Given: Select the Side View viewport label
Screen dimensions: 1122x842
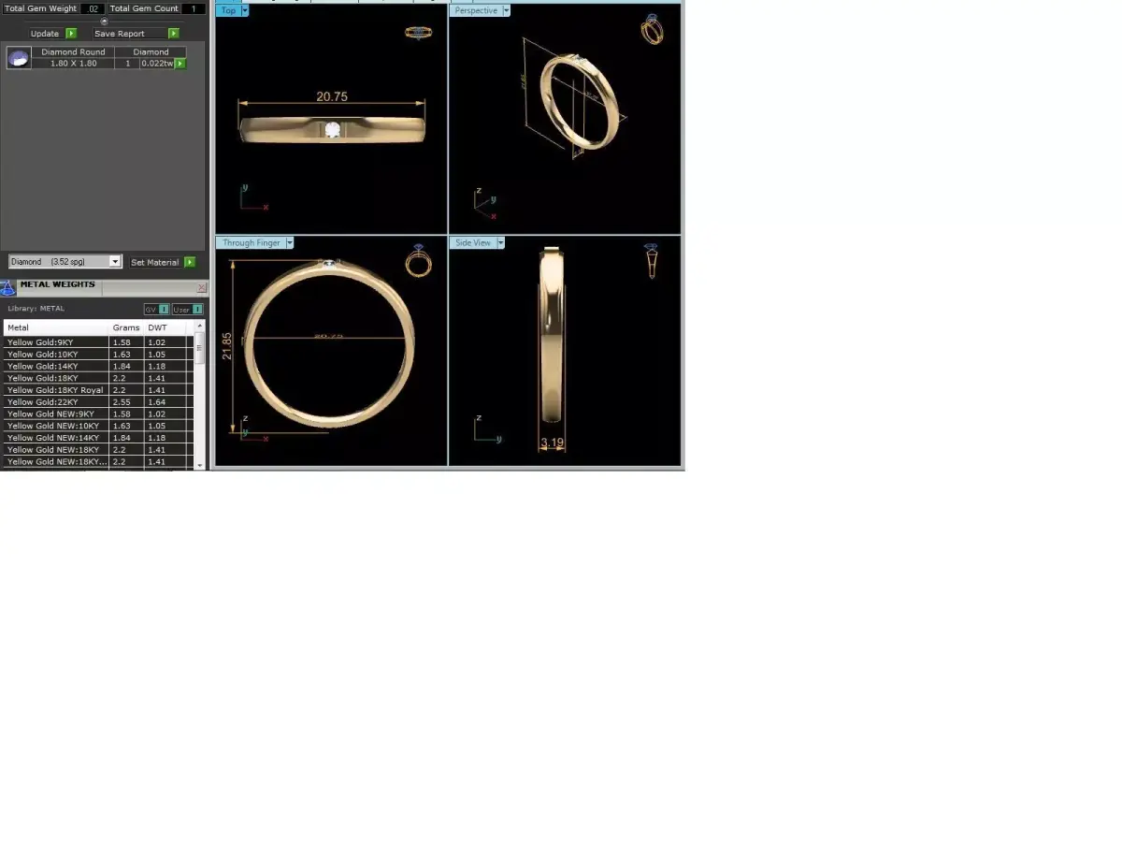Looking at the screenshot, I should (x=472, y=242).
